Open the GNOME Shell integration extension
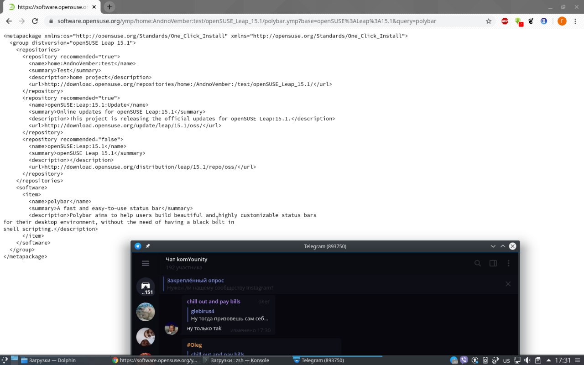This screenshot has width=584, height=365. [531, 21]
